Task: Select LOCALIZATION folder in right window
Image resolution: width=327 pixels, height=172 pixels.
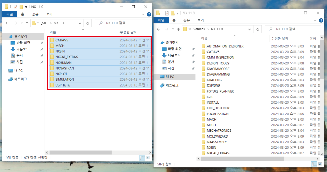Action: pyautogui.click(x=218, y=114)
